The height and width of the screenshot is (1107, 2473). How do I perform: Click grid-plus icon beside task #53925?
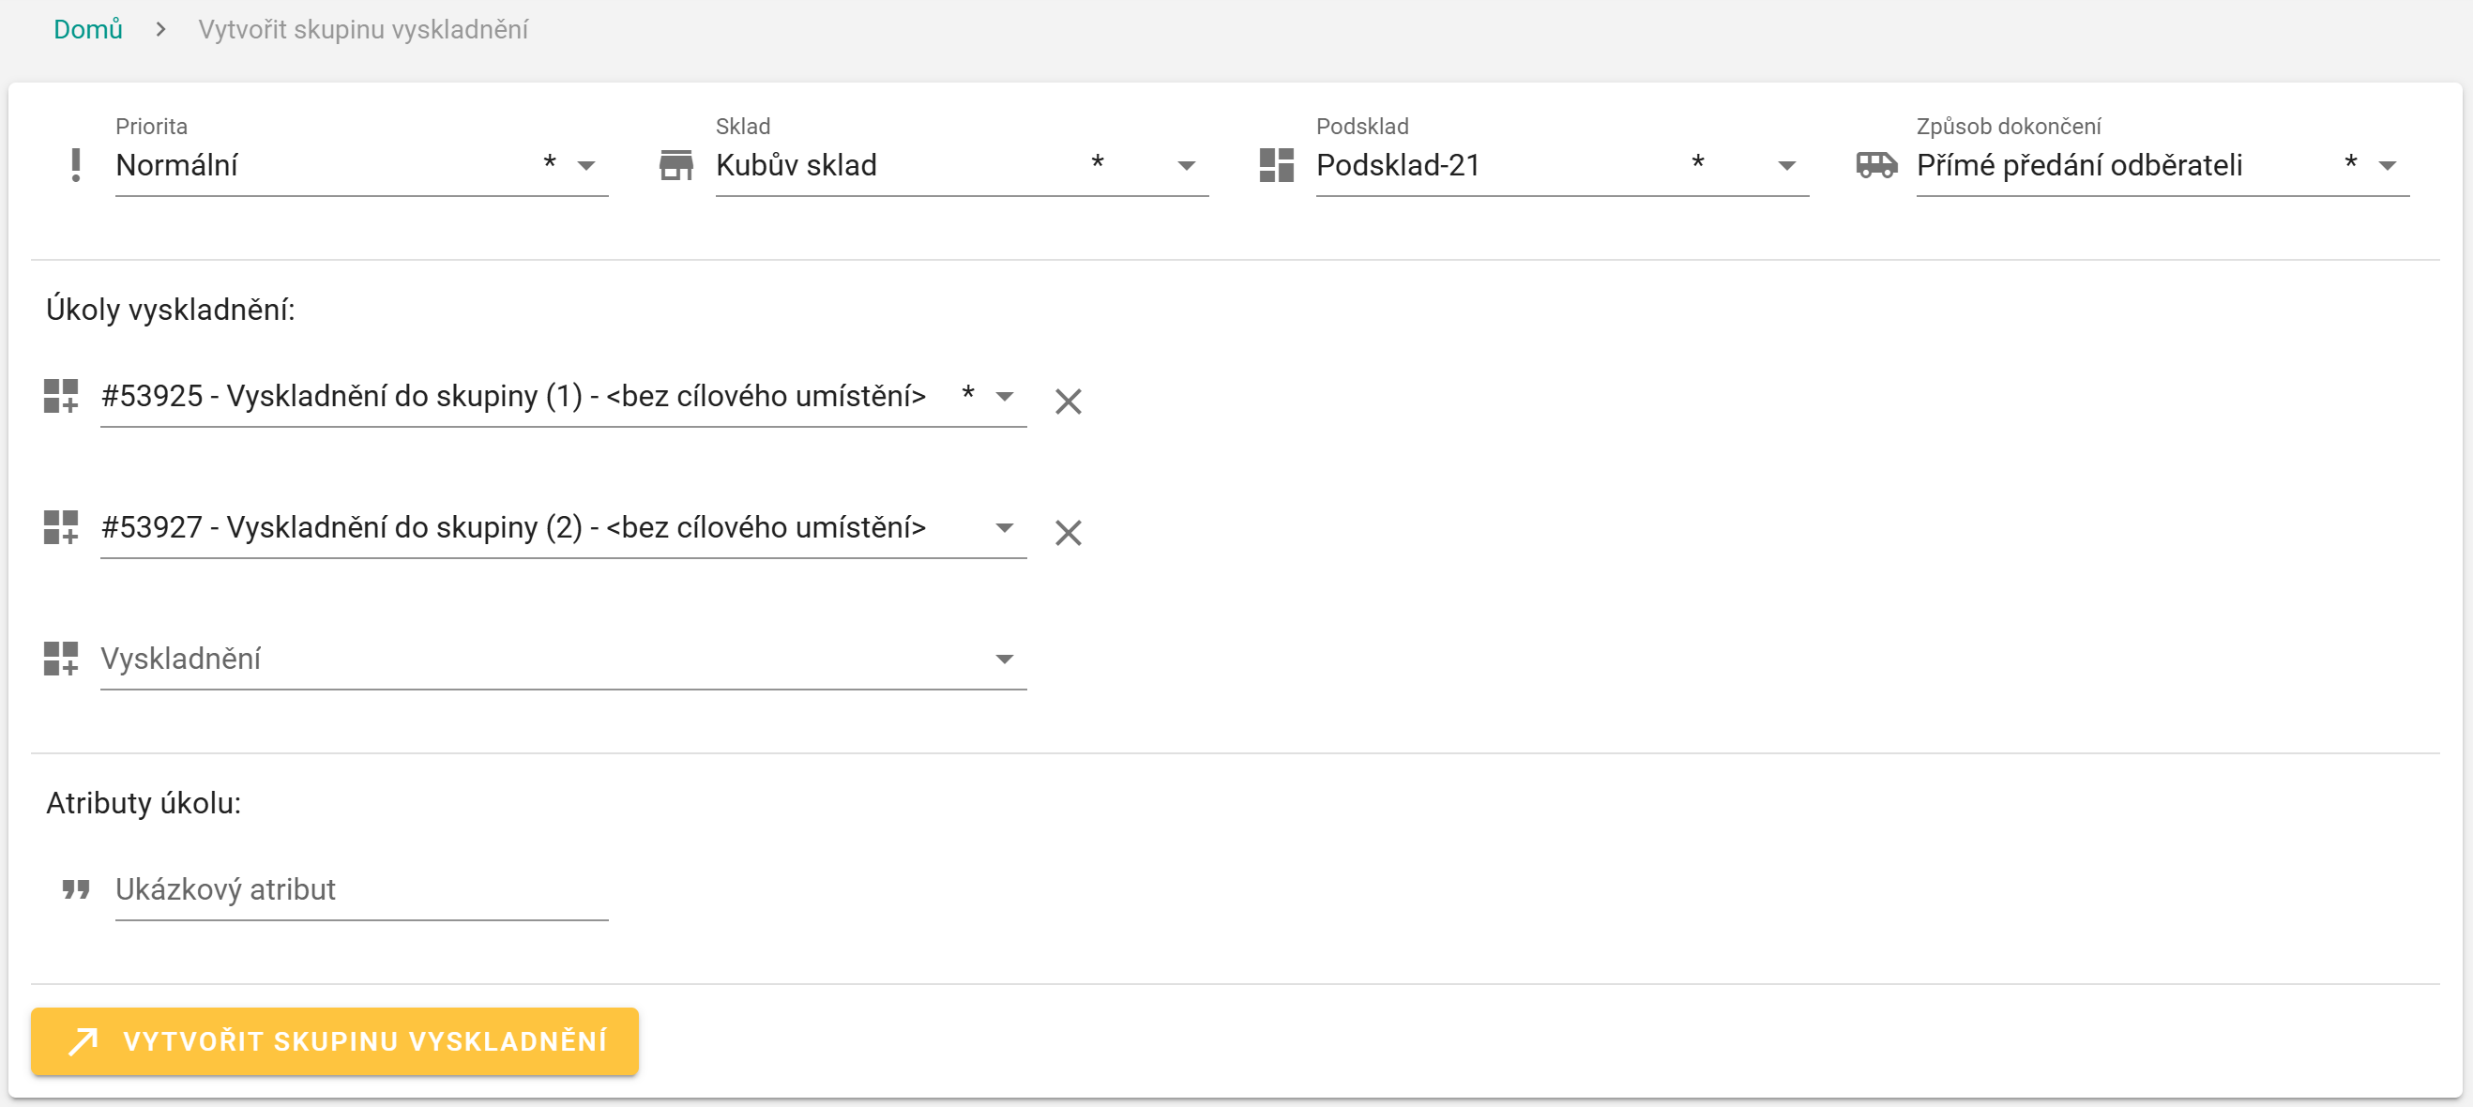[x=60, y=396]
